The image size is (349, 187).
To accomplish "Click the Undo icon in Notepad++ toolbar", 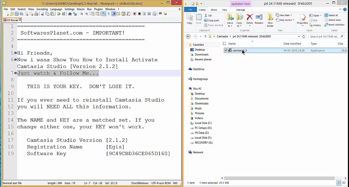I will [59, 14].
